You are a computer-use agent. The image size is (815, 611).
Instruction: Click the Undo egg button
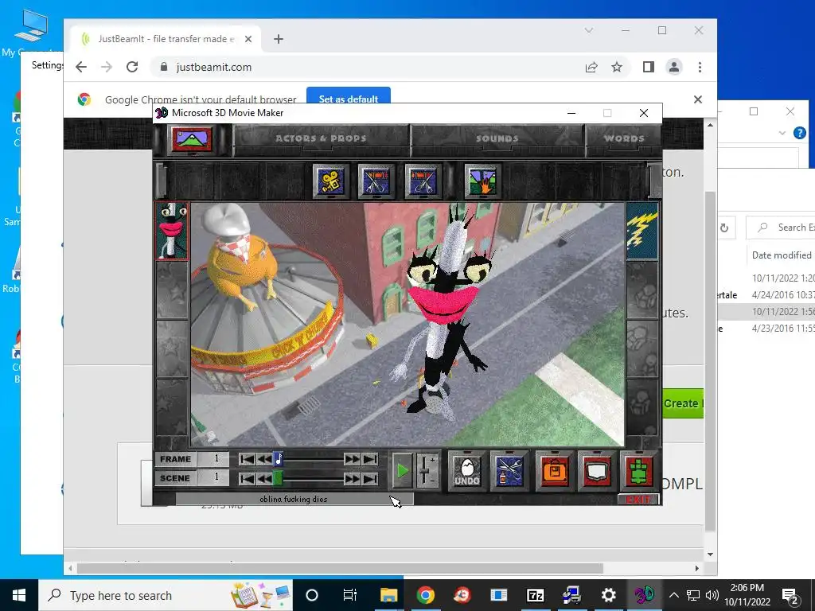467,471
